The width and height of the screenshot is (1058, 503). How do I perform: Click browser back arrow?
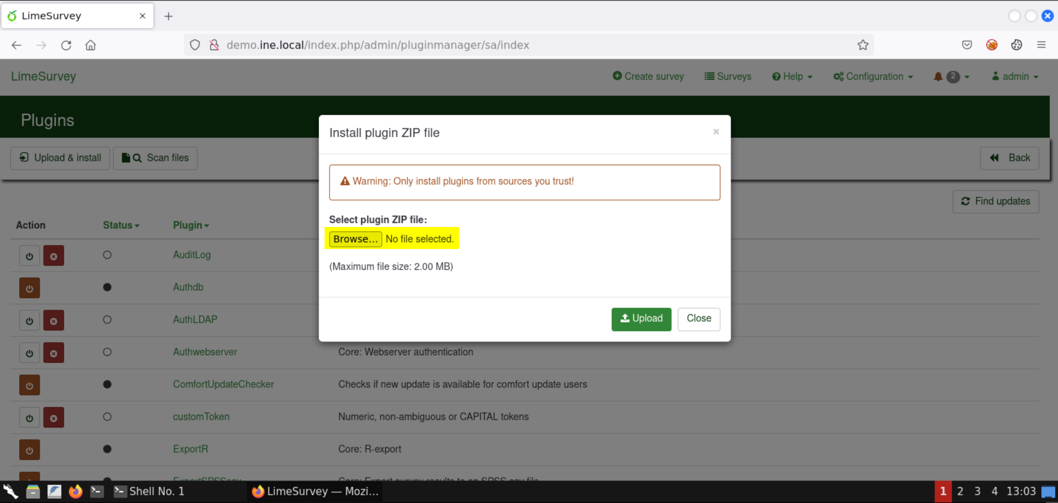pos(17,45)
